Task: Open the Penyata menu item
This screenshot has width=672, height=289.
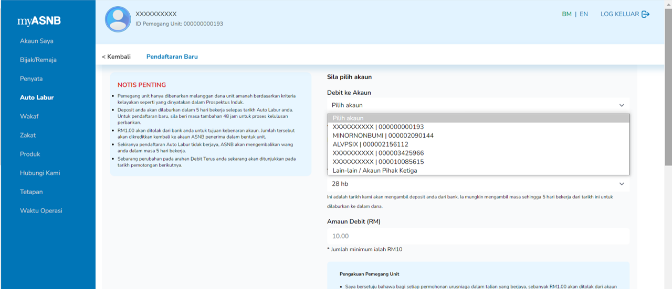Action: click(x=31, y=79)
